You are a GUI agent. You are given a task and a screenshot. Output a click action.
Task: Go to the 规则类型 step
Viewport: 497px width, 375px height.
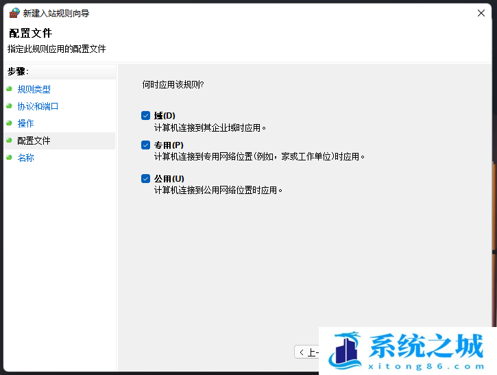click(34, 89)
